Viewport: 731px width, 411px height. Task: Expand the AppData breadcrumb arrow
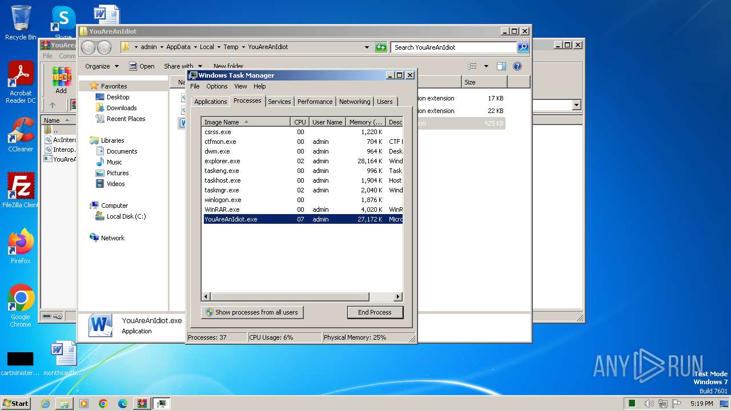click(195, 47)
